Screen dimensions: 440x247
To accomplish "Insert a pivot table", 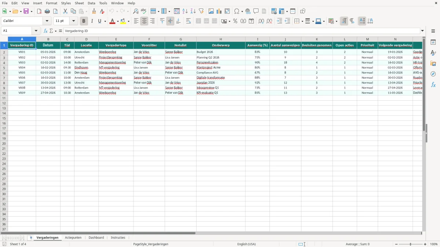I will pos(227,11).
